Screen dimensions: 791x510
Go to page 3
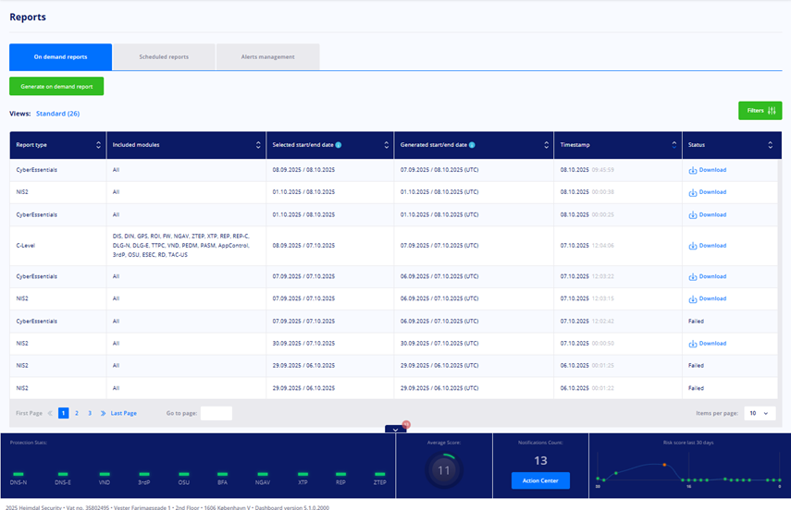(x=90, y=413)
